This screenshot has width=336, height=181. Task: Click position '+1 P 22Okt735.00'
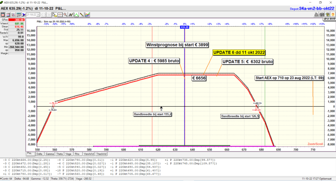[x=190, y=160]
